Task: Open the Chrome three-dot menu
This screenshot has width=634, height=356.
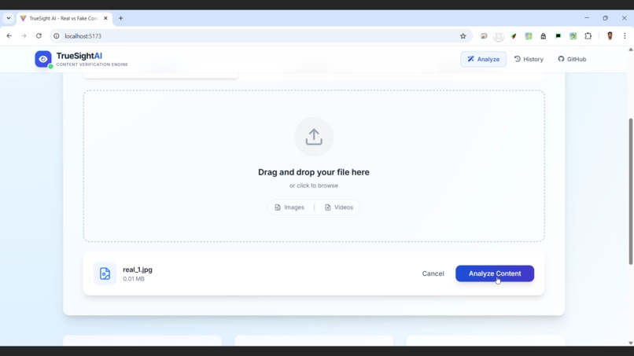Action: pos(625,36)
